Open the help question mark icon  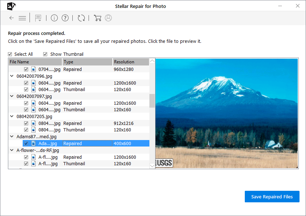(x=65, y=18)
